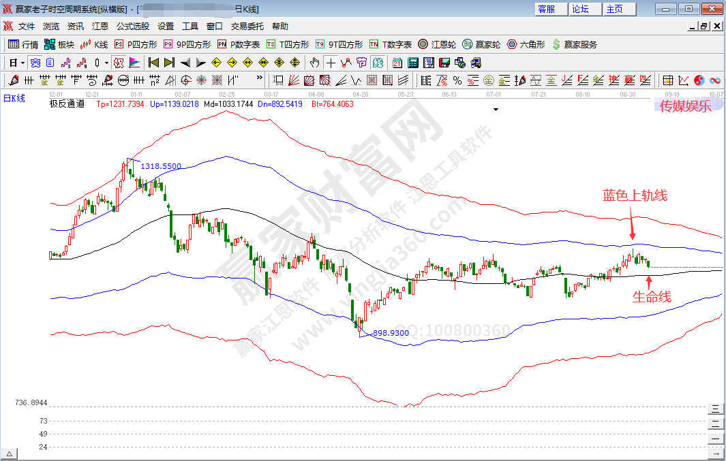Image resolution: width=726 pixels, height=461 pixels.
Task: Open the candlestick style dropdown arrow
Action: [x=106, y=63]
